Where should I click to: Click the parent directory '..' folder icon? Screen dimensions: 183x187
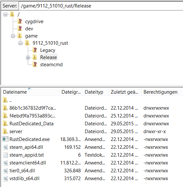[x=5, y=100]
